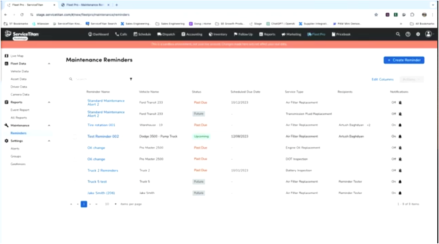Open the Pricebook section
This screenshot has height=244, width=439.
pyautogui.click(x=341, y=35)
